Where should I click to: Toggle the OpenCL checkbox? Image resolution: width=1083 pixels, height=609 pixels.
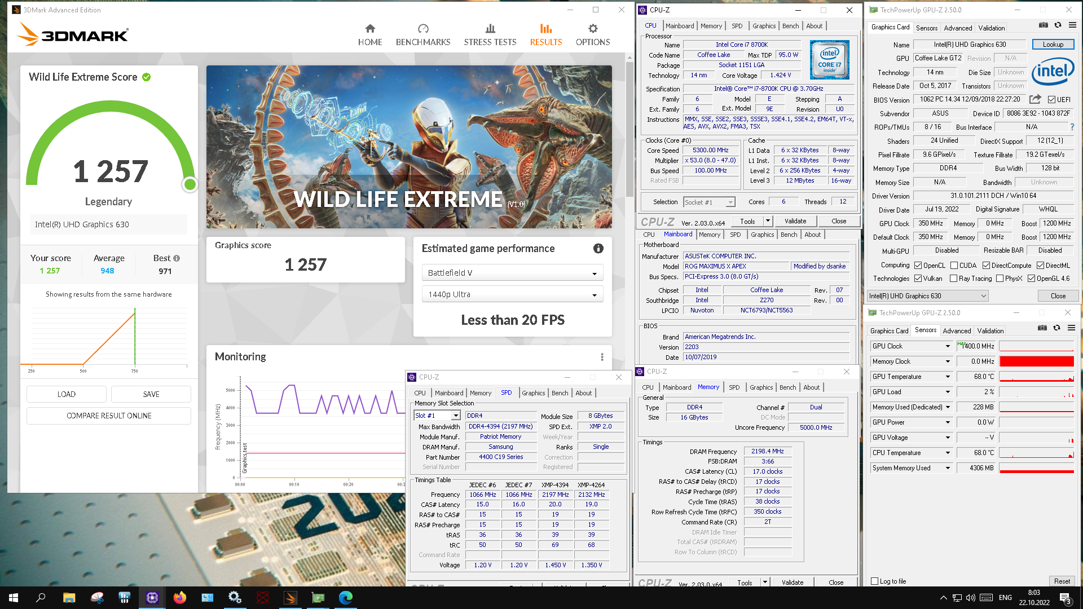point(918,266)
